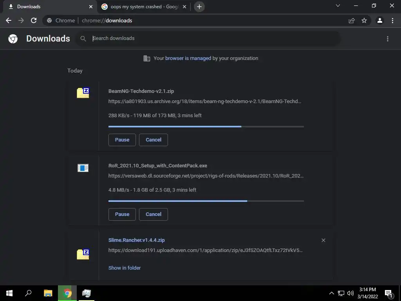Open the taskbar app beside Chrome
The image size is (401, 301).
86,293
